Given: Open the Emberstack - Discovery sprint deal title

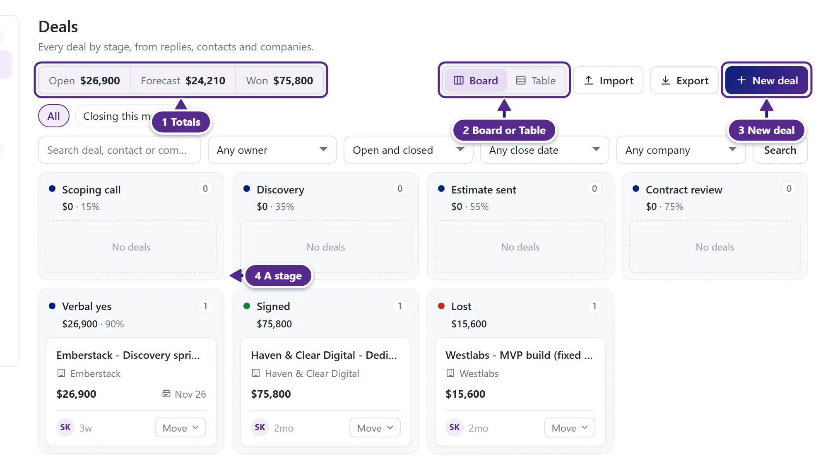Looking at the screenshot, I should pyautogui.click(x=128, y=355).
